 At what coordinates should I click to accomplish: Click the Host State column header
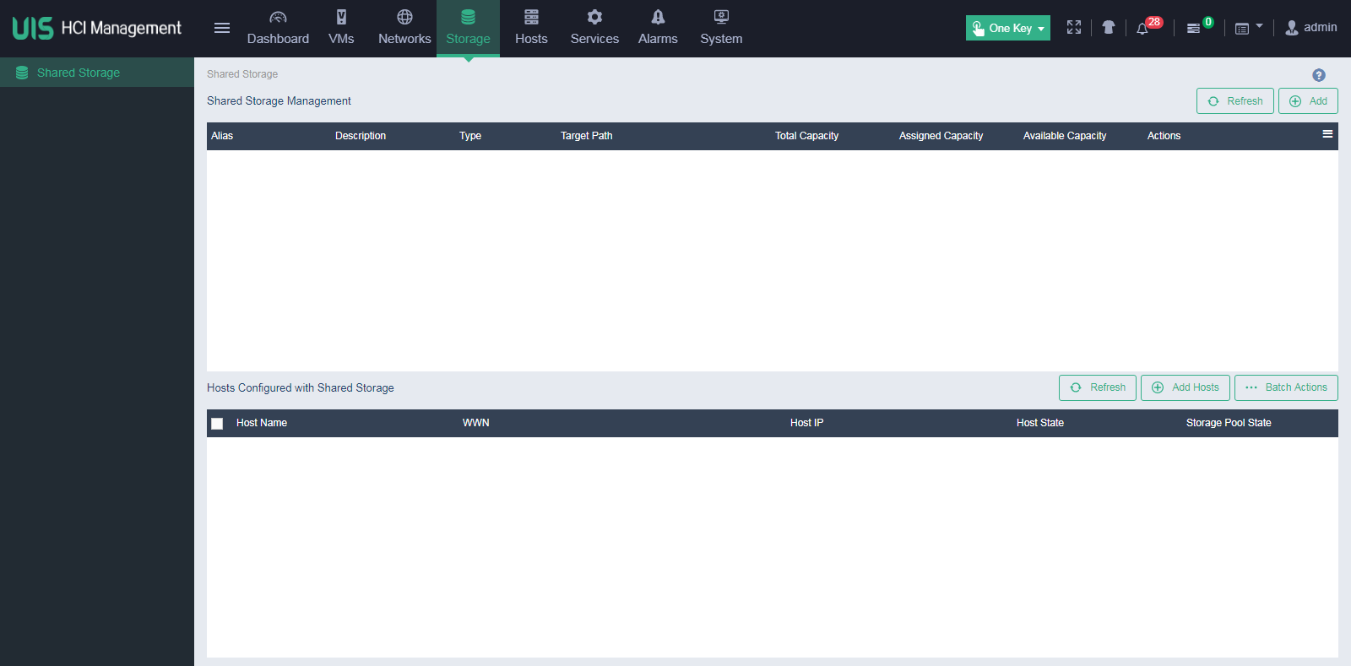tap(1040, 423)
